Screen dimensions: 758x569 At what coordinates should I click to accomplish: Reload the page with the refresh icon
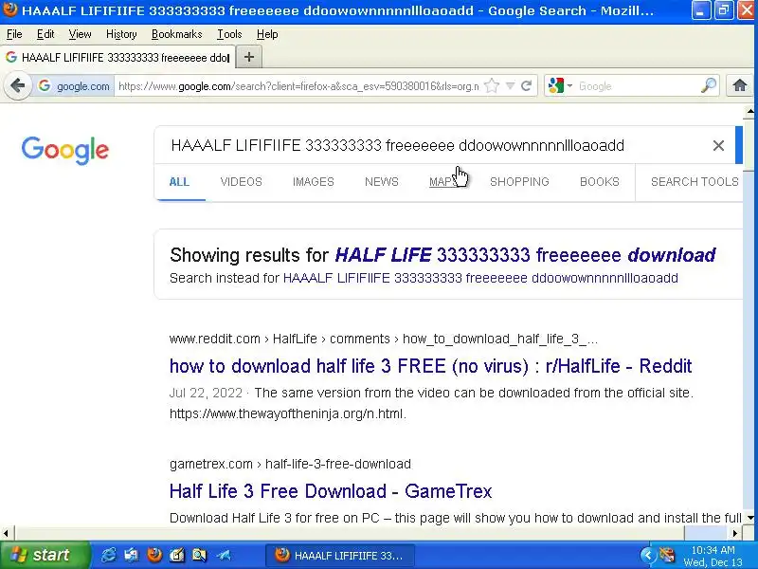527,86
